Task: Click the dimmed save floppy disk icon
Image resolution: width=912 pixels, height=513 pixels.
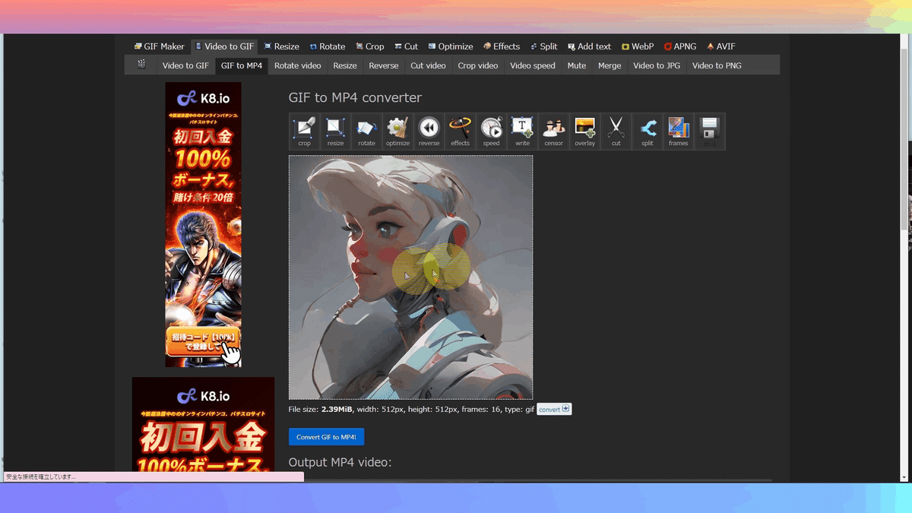Action: (x=709, y=131)
